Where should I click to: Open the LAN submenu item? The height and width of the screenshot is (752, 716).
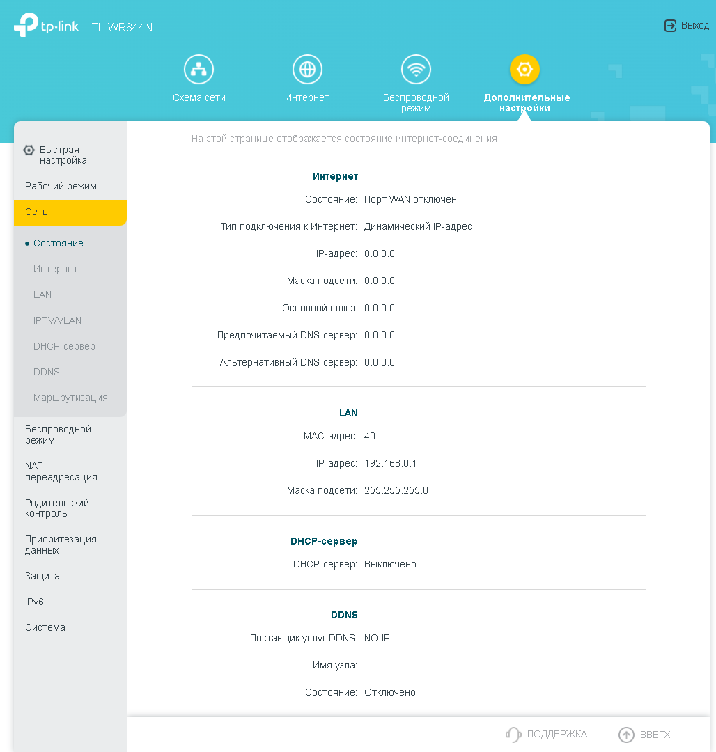42,295
